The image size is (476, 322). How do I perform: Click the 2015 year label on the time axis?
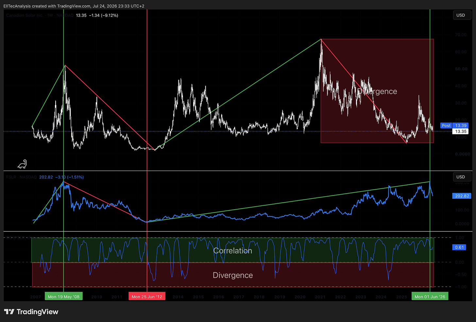pyautogui.click(x=198, y=297)
